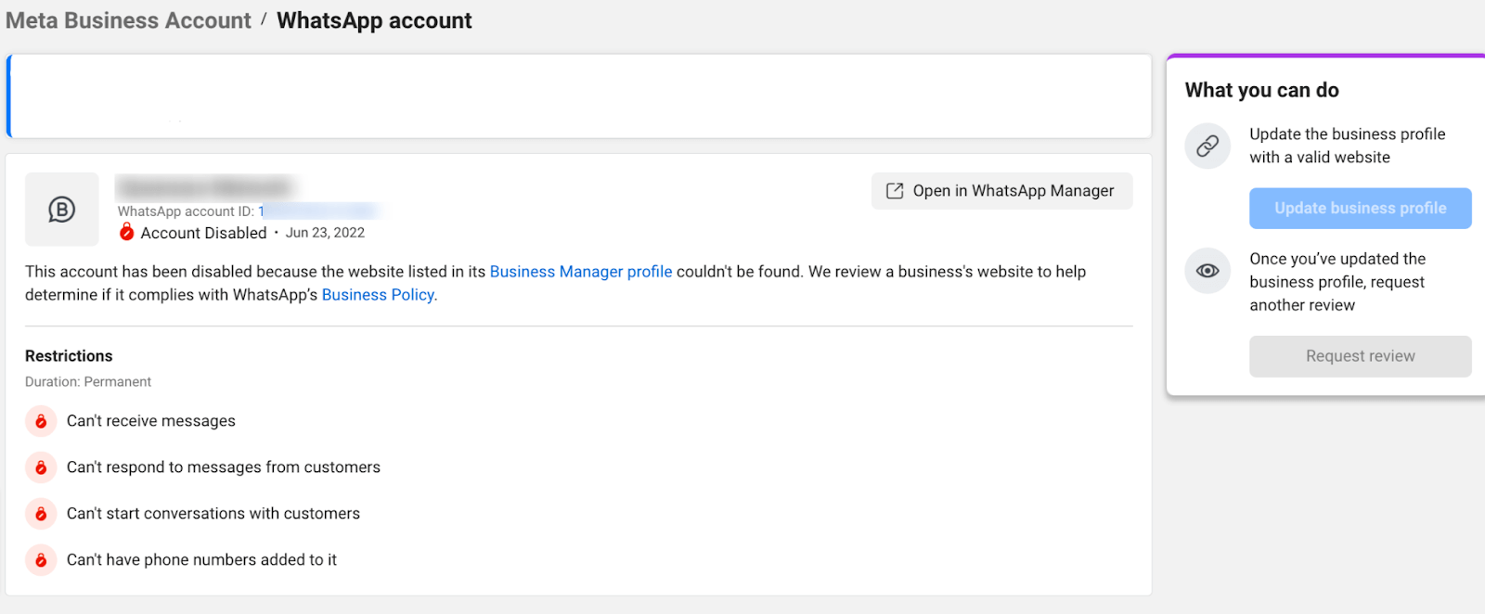Click the lock icon for Can't receive messages
The image size is (1485, 614).
(x=41, y=421)
